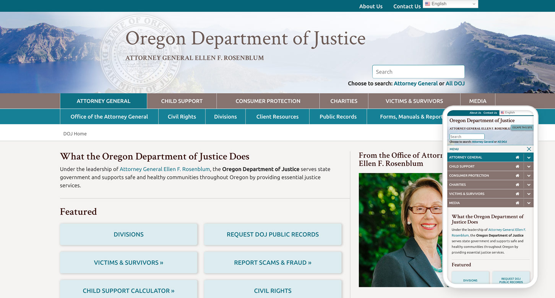555x298 pixels.
Task: Click Contact Us in the mobile preview header
Action: [490, 113]
